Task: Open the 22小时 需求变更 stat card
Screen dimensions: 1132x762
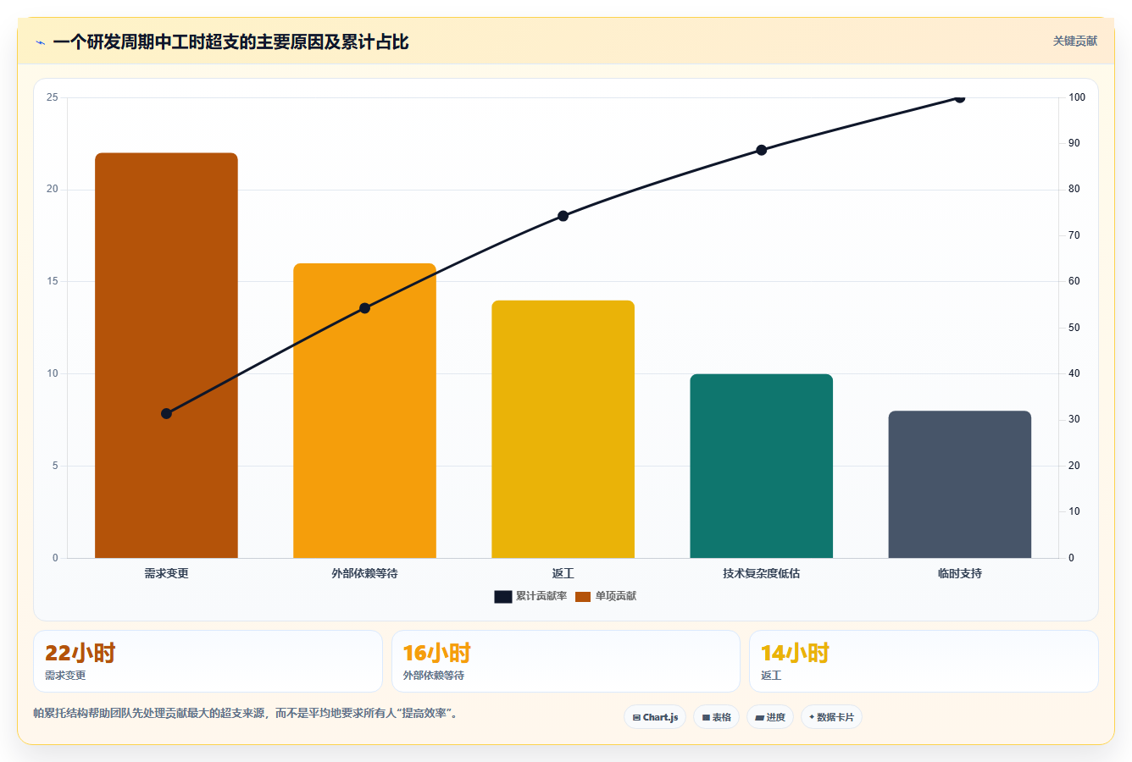Action: 208,661
